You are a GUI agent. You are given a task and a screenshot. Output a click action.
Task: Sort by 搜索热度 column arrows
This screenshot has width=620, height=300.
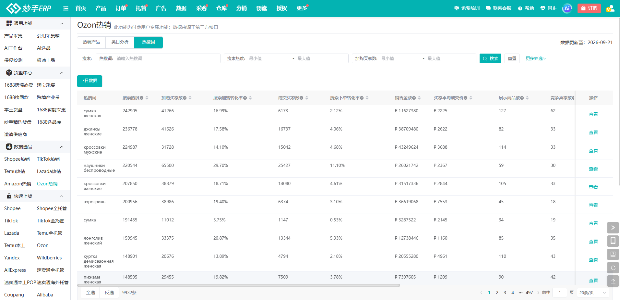click(x=147, y=98)
